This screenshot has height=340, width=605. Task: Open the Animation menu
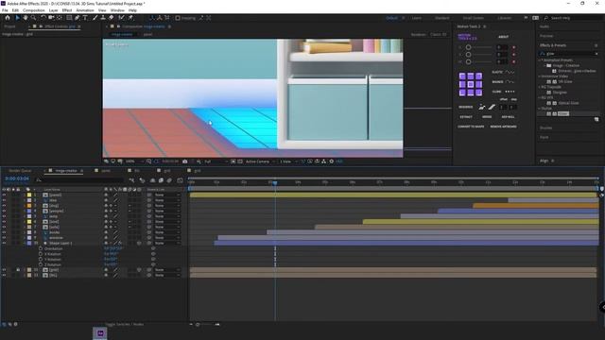coord(85,10)
